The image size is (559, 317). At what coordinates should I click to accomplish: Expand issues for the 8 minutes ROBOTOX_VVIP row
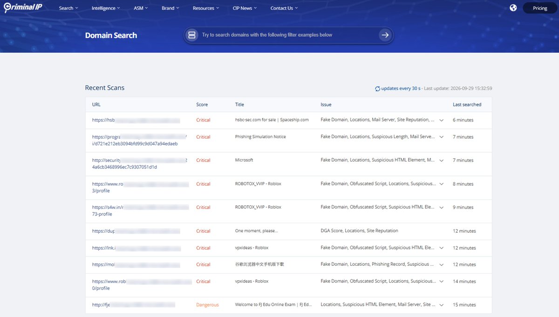[x=442, y=184]
